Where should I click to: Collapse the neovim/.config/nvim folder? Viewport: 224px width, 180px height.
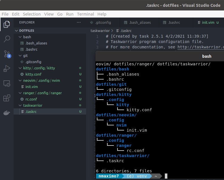20,80
